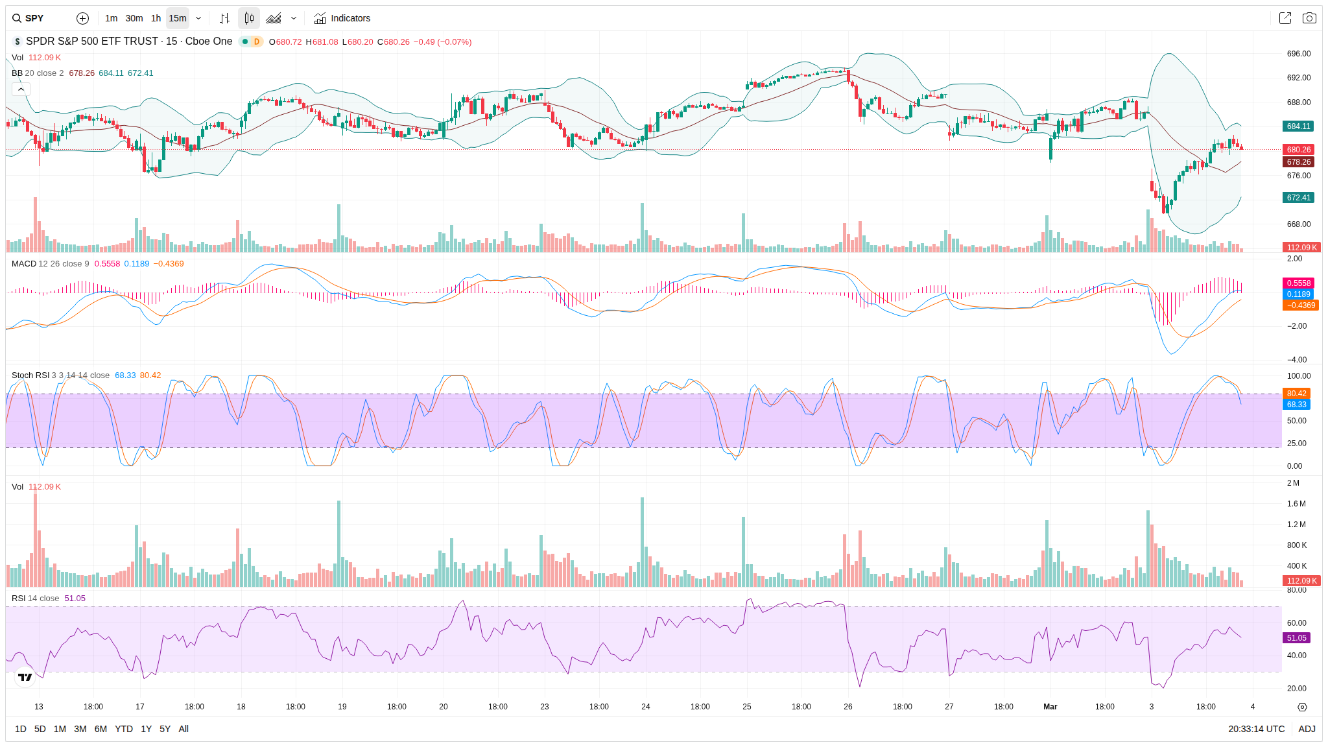Viewport: 1328px width, 747px height.
Task: Expand the time interval dropdown arrow
Action: point(198,18)
